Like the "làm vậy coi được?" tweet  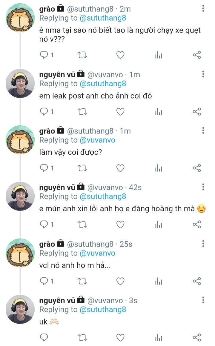(120, 168)
